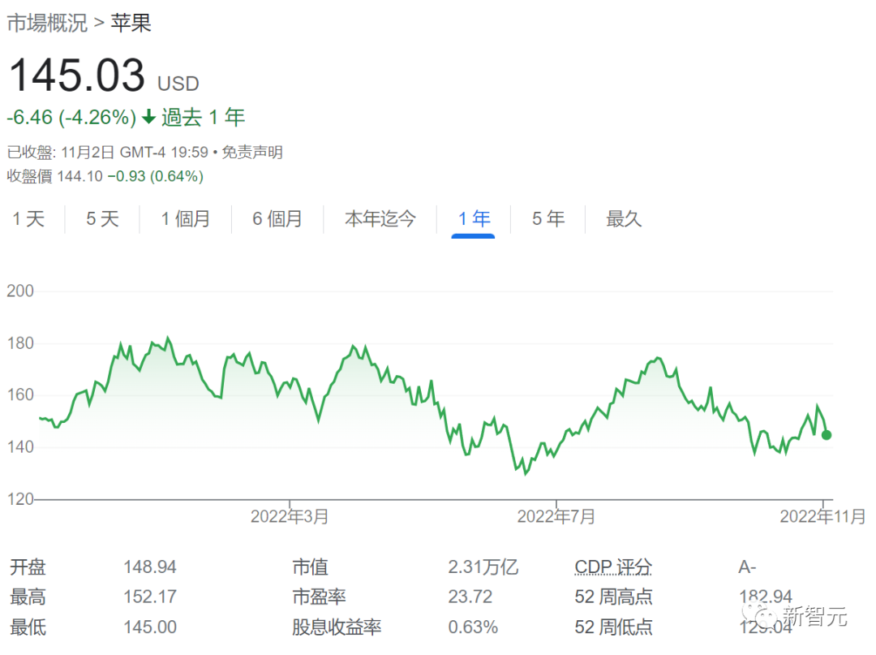
Task: Click the USD currency label
Action: coord(178,84)
